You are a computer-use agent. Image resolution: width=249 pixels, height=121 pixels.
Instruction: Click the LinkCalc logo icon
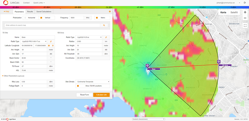tap(6, 3)
